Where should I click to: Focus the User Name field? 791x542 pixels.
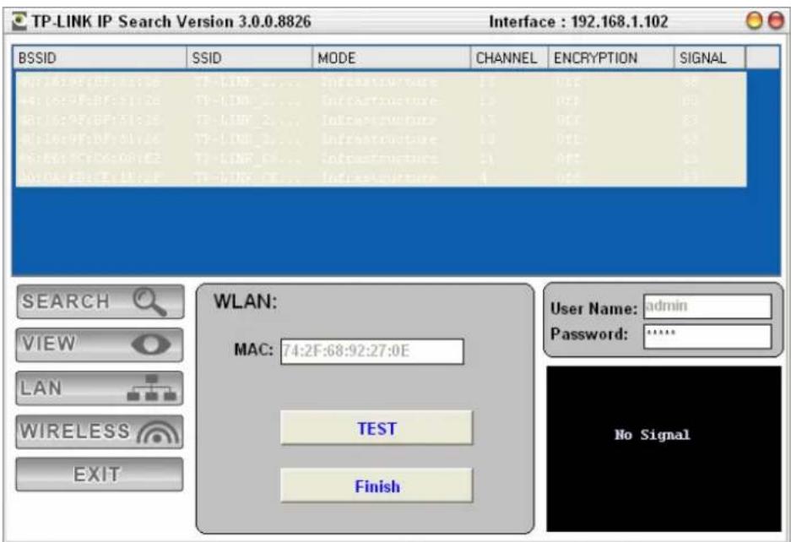coord(707,306)
